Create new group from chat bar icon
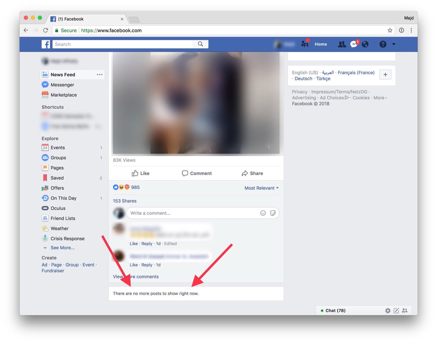The height and width of the screenshot is (343, 437). coord(404,311)
